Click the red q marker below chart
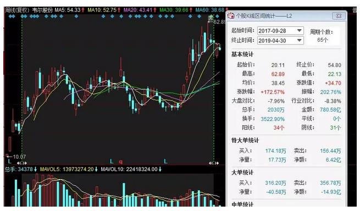 121,162
